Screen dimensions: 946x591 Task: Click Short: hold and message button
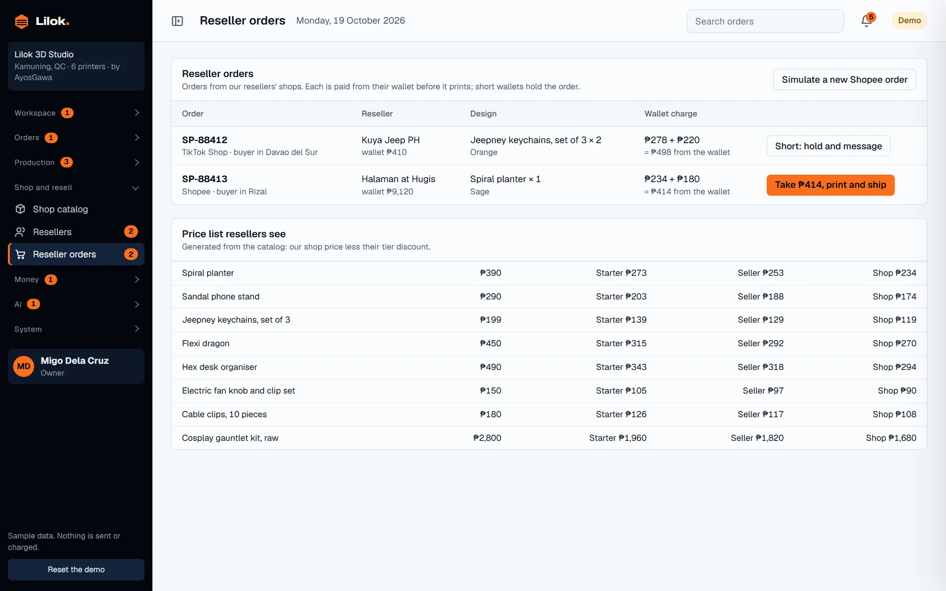(x=828, y=146)
